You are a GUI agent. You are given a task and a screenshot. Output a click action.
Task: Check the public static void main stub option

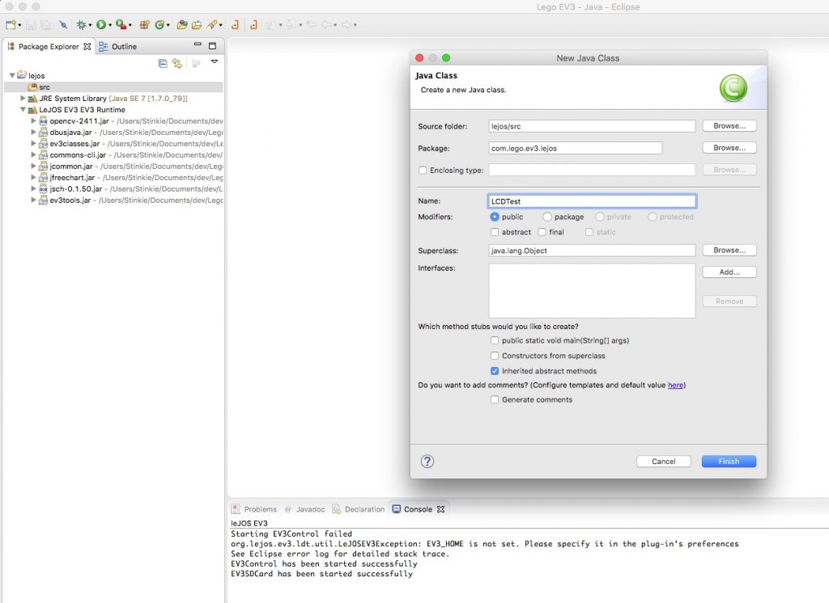tap(495, 340)
